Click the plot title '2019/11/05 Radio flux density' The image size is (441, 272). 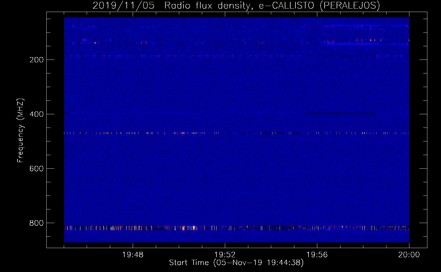tap(236, 5)
